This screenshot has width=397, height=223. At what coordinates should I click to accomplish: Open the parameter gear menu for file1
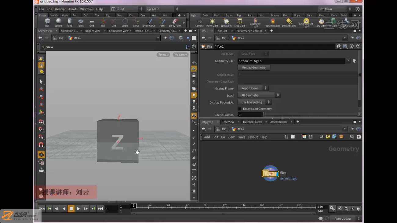pyautogui.click(x=338, y=46)
